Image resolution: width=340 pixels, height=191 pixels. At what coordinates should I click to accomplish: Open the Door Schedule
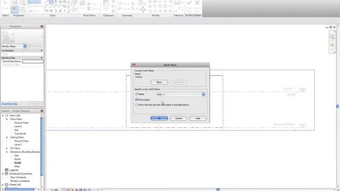point(18,177)
